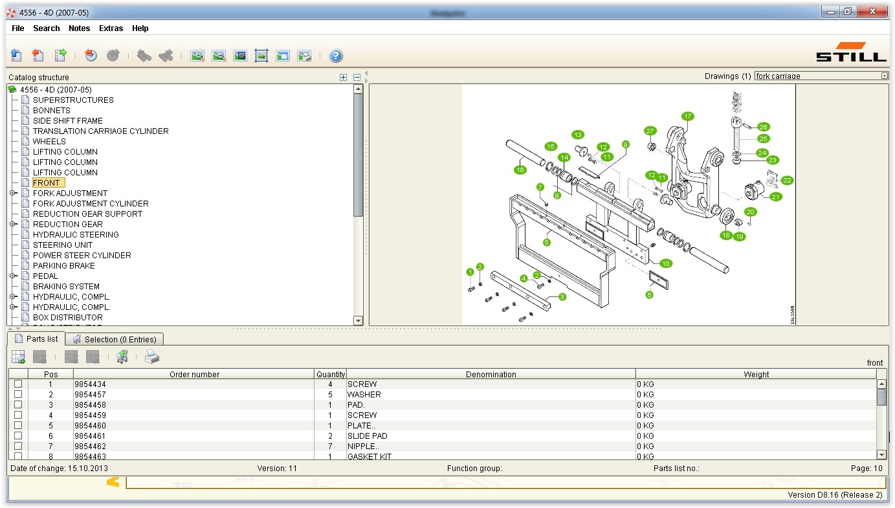
Task: Click the shopping cart add-to-selection icon
Action: coord(122,357)
